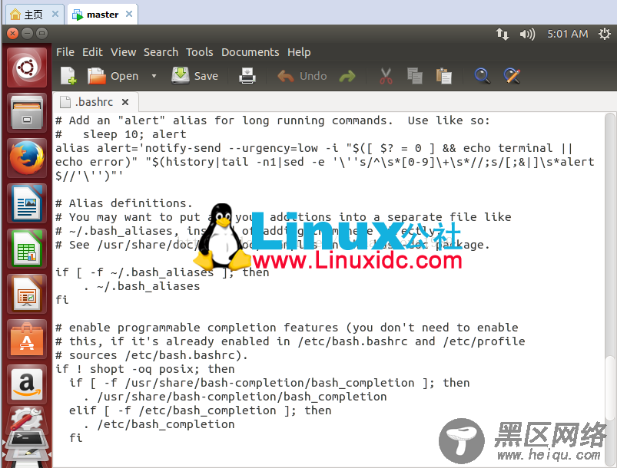Switch to the master VM tab
Screen dimensions: 617x468
(x=102, y=15)
